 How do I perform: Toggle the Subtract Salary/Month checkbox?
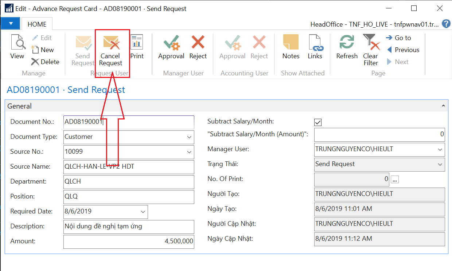[318, 122]
